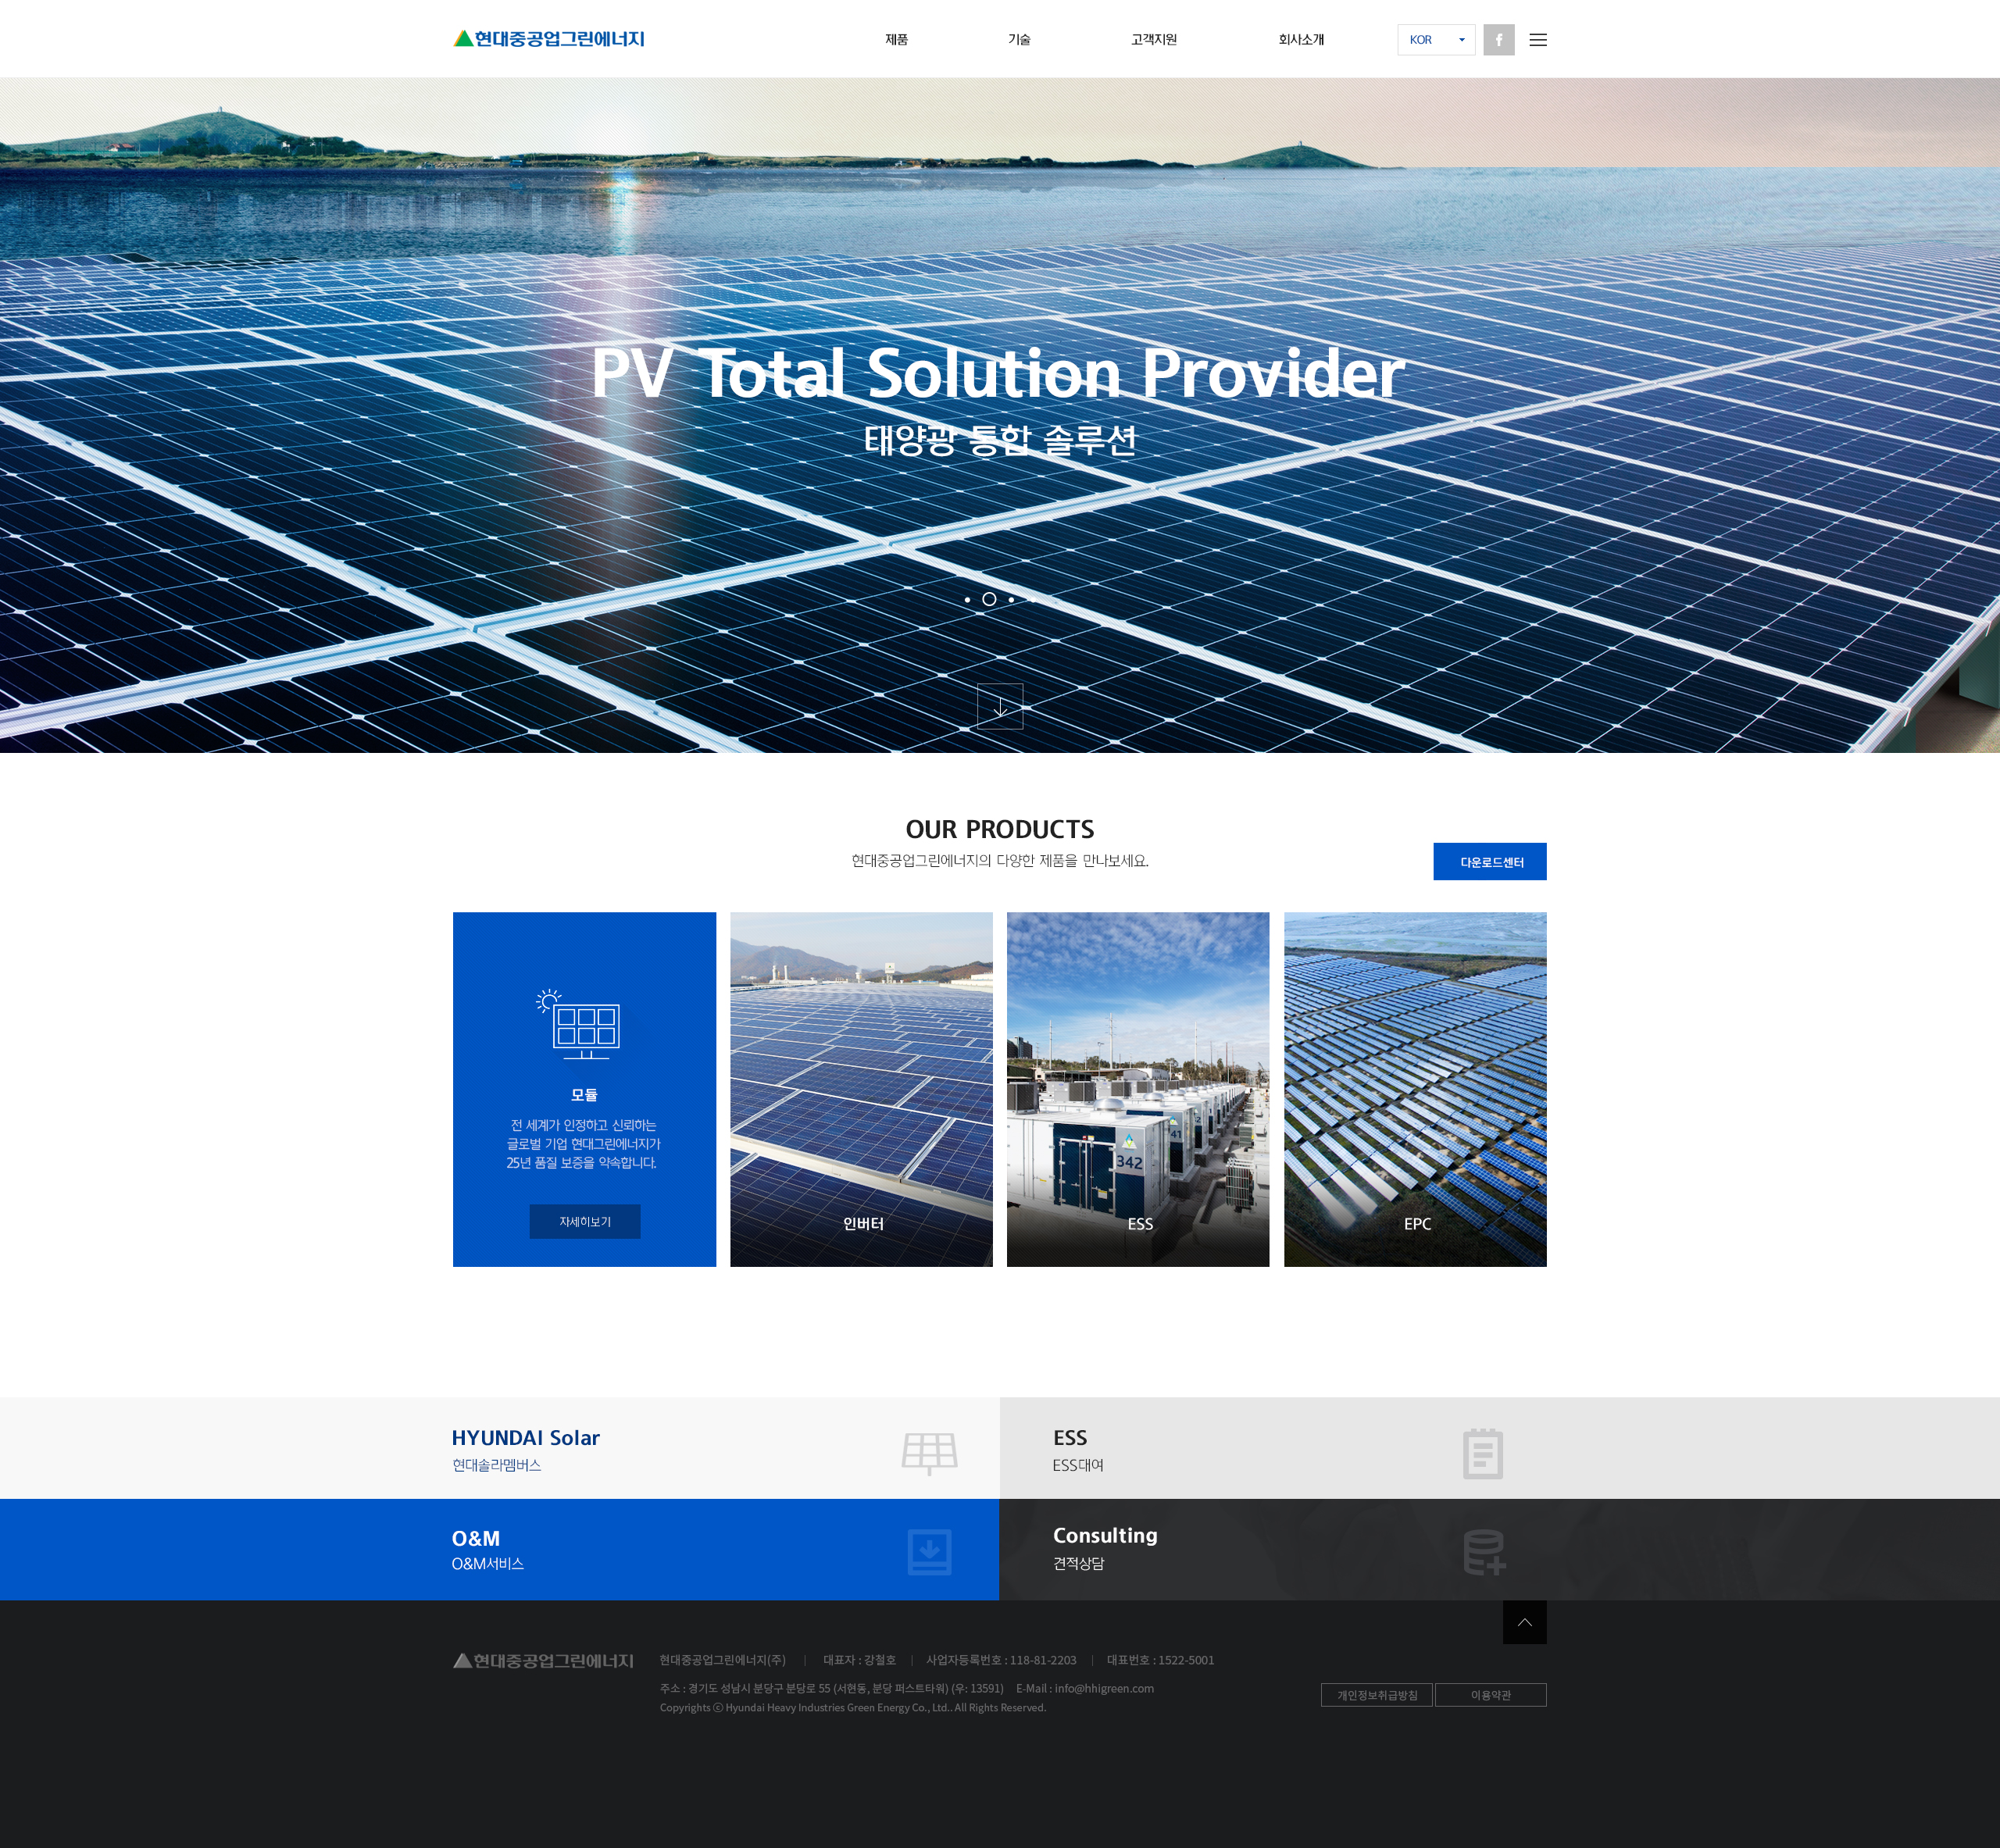Click the back-to-top arrow button
This screenshot has width=2000, height=1848.
tap(1524, 1622)
